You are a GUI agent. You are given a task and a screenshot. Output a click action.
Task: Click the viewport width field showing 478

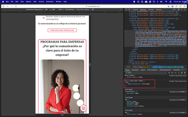pos(46,10)
